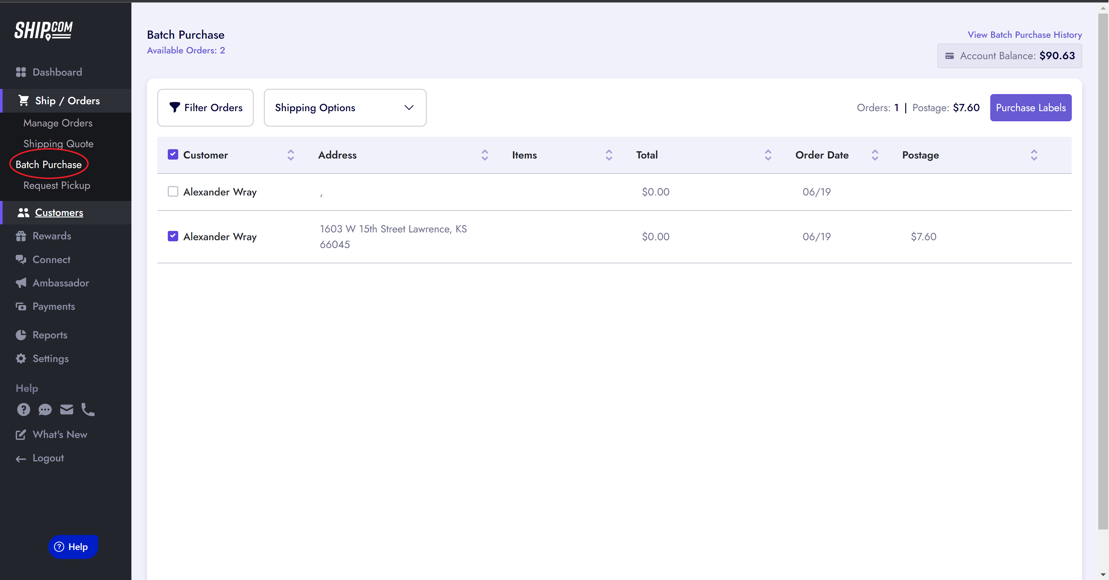Select the Customers sidebar icon
Screen dimensions: 1109x580
24,212
